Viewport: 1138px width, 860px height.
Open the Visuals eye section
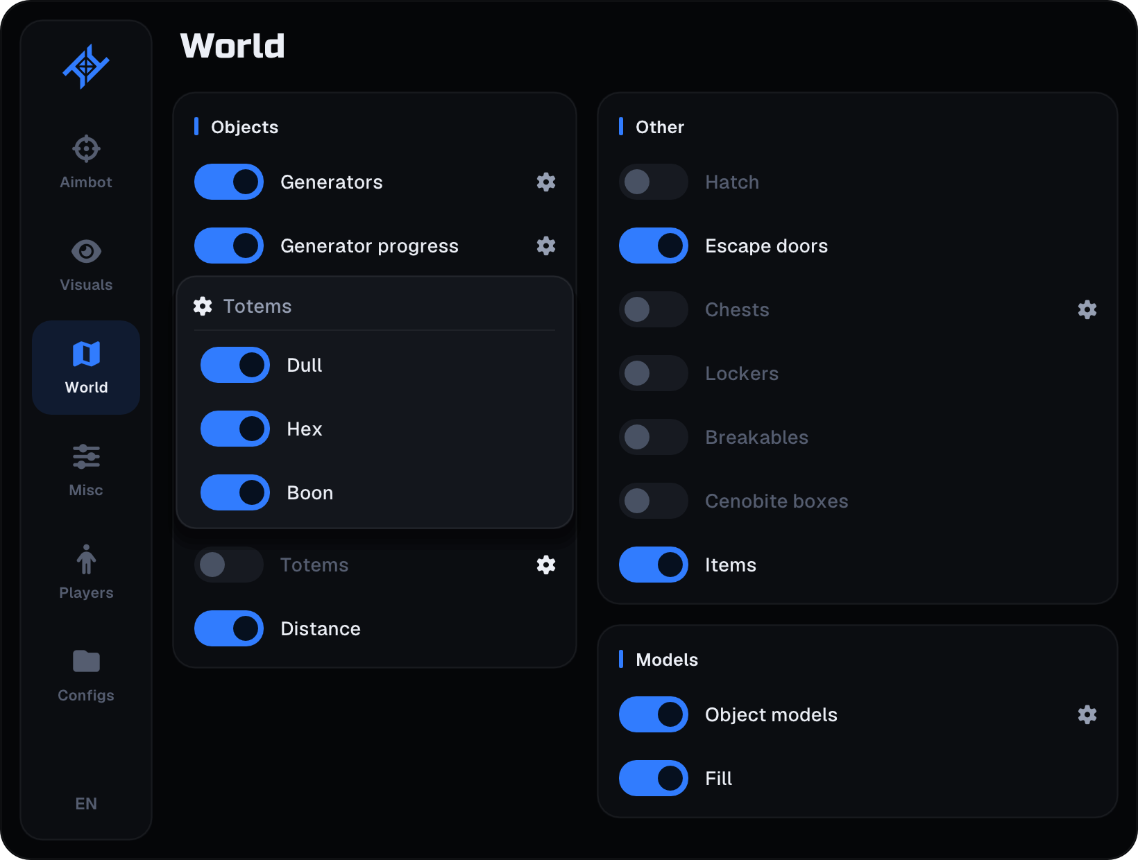pos(86,265)
